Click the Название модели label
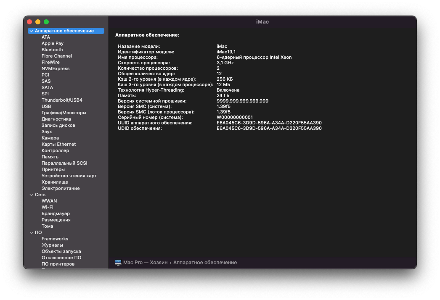The image size is (440, 300). click(139, 46)
